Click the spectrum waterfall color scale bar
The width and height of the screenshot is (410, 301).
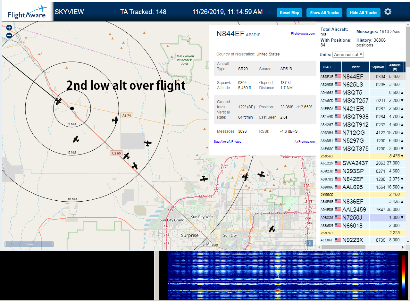point(403,275)
